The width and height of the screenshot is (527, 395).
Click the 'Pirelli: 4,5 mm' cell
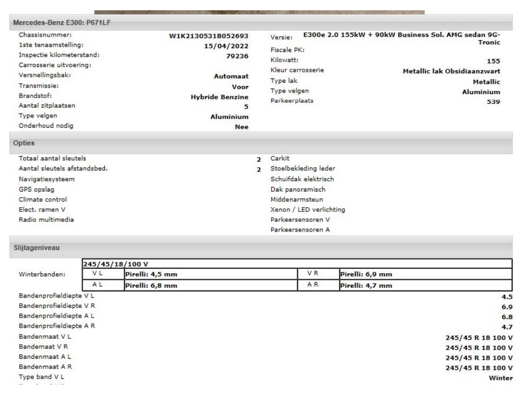[x=210, y=274]
